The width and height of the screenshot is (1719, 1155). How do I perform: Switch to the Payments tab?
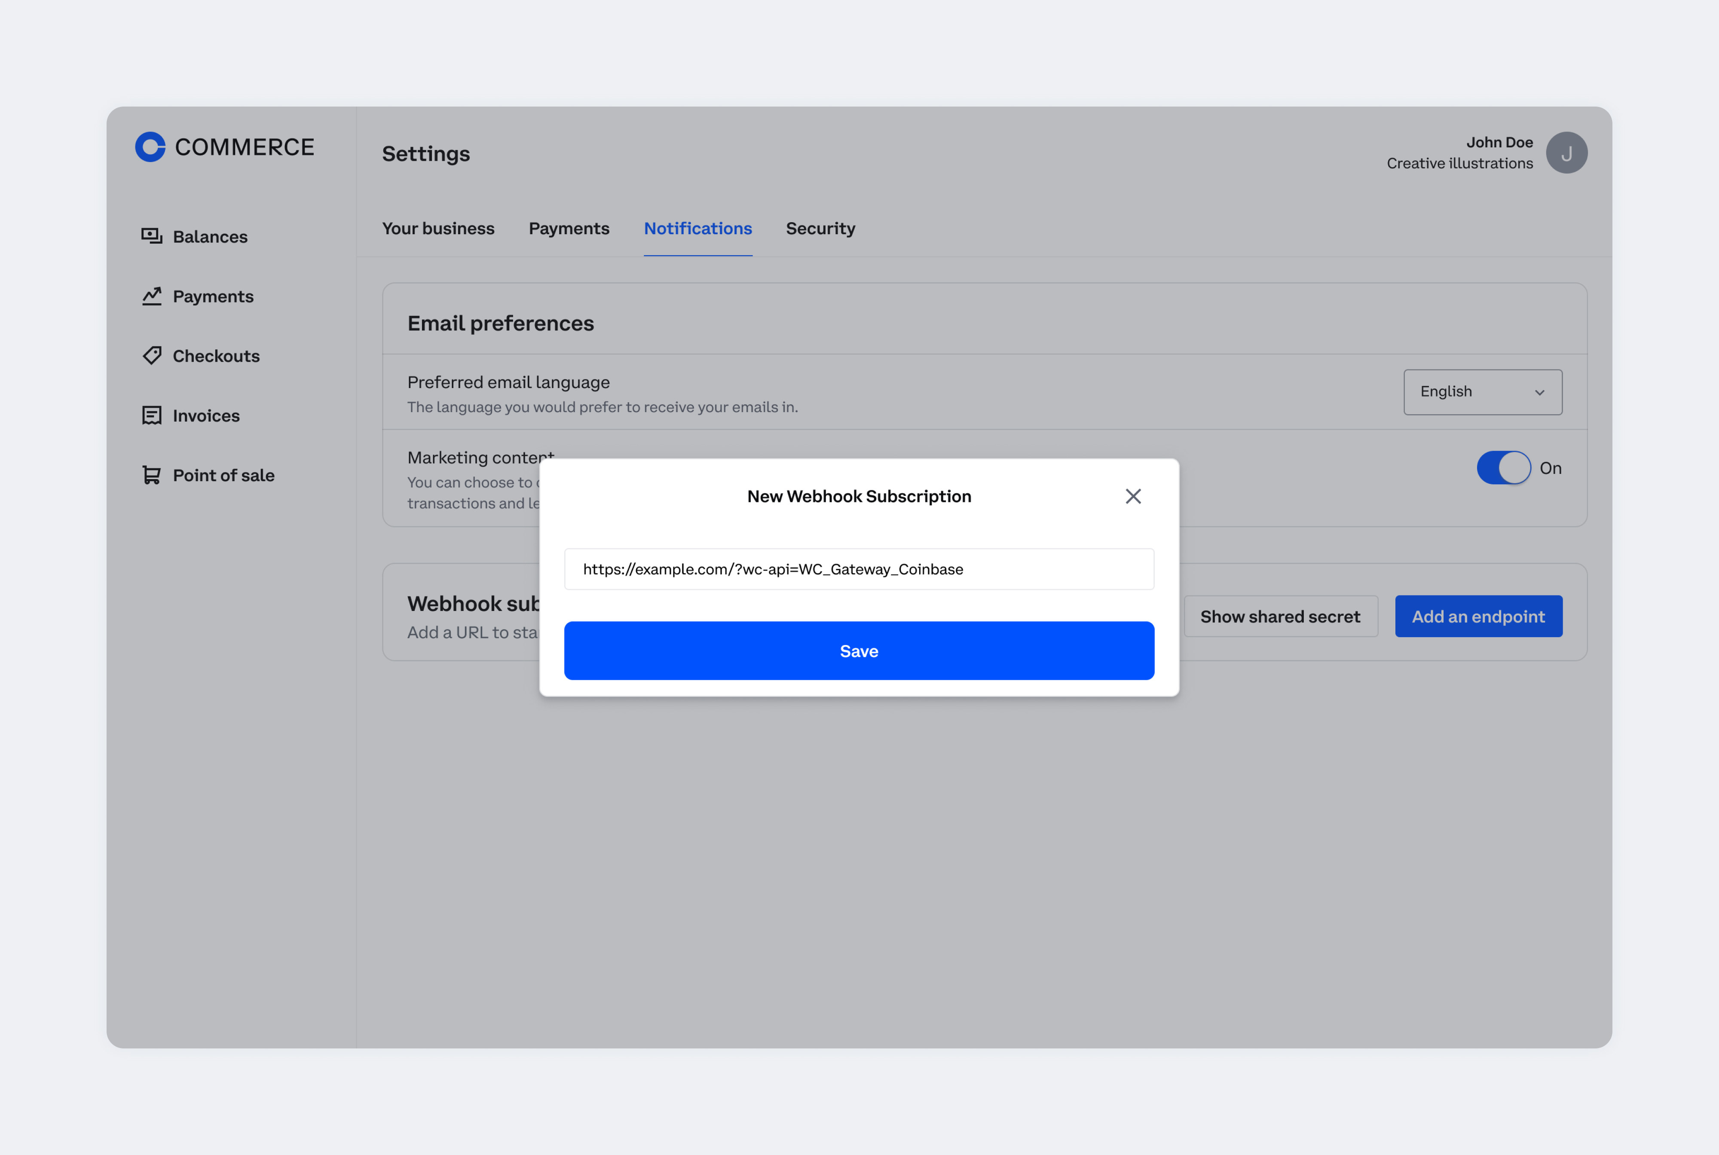tap(568, 228)
